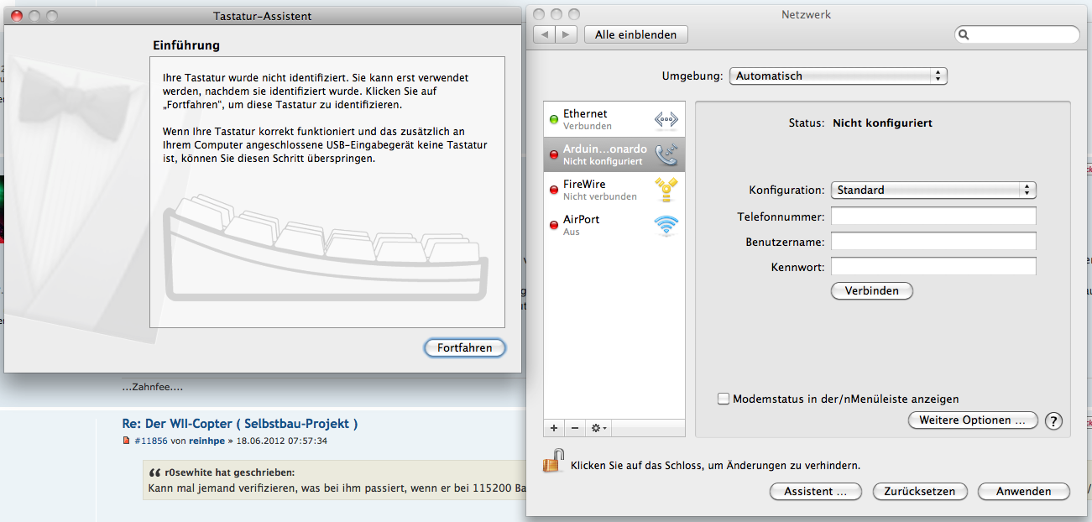Click the red status dot next to FireWire
The width and height of the screenshot is (1092, 522).
coord(554,191)
